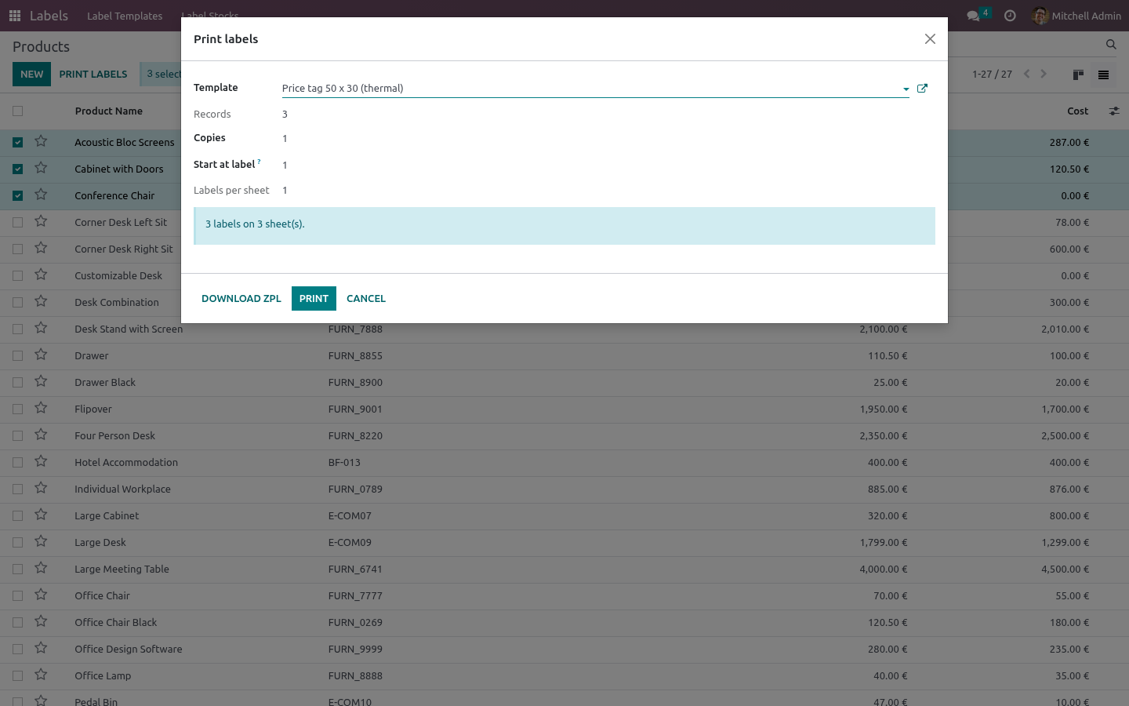
Task: Go to next page arrow
Action: point(1044,74)
